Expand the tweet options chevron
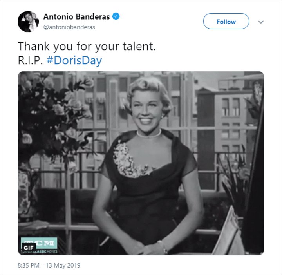The height and width of the screenshot is (275, 282). tap(261, 22)
